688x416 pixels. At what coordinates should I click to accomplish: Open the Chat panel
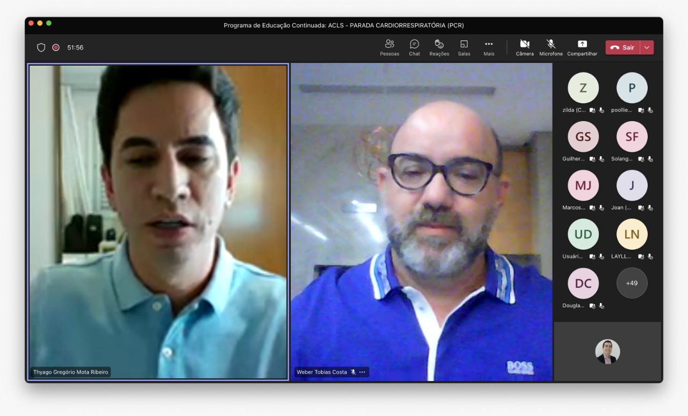pyautogui.click(x=414, y=47)
